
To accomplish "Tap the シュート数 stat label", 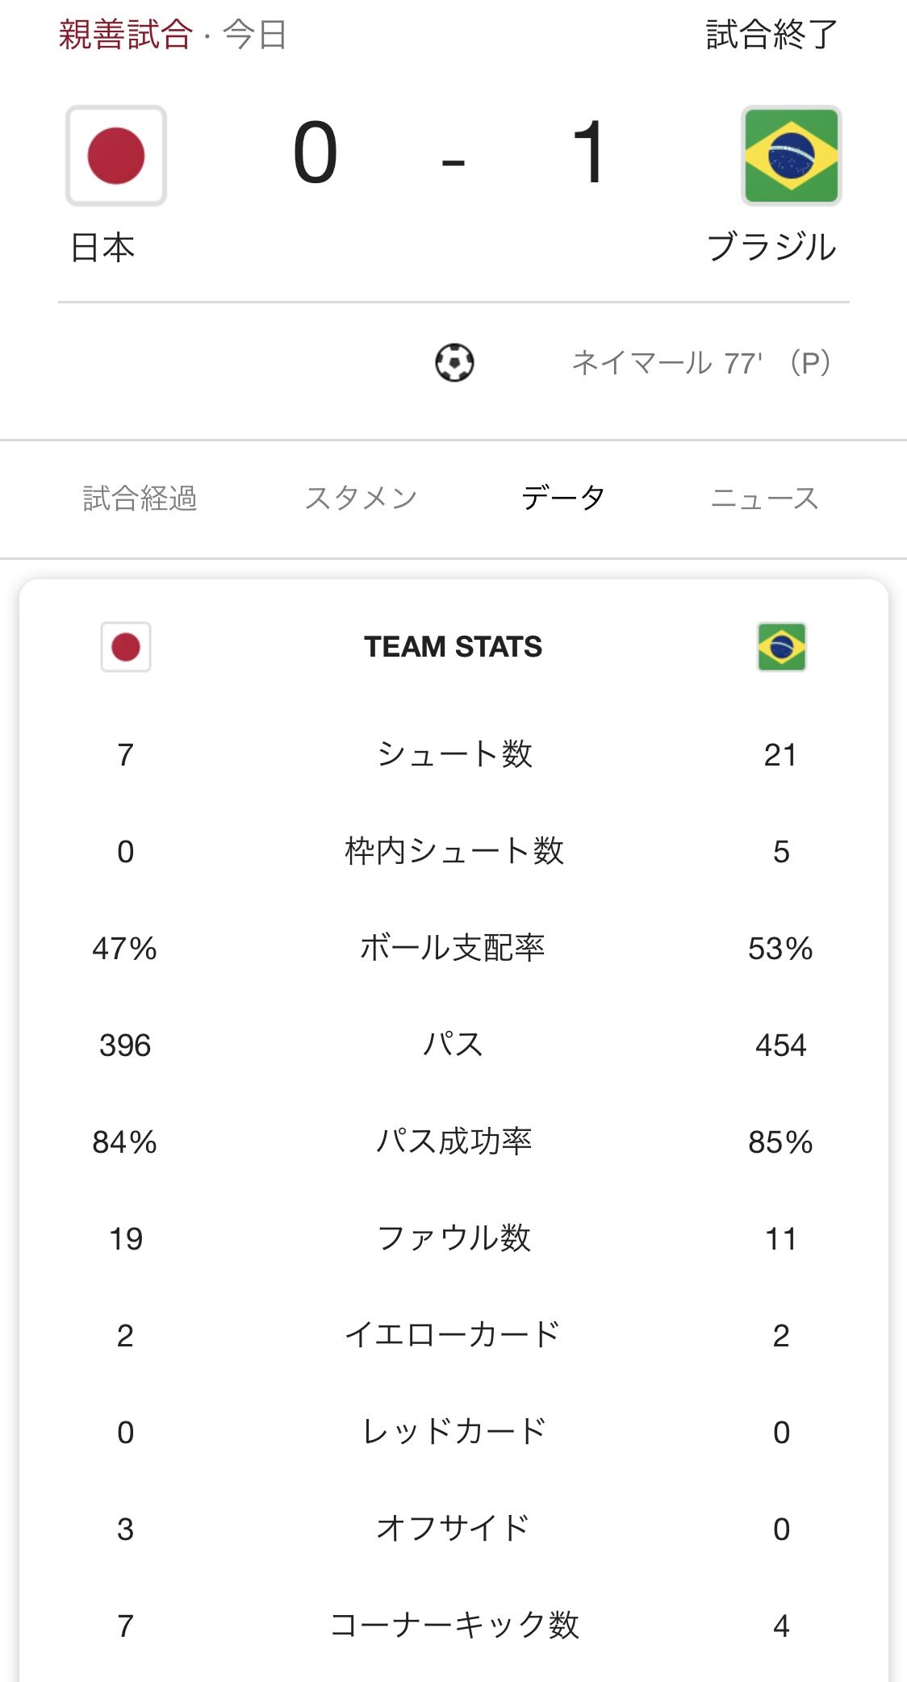I will (454, 754).
